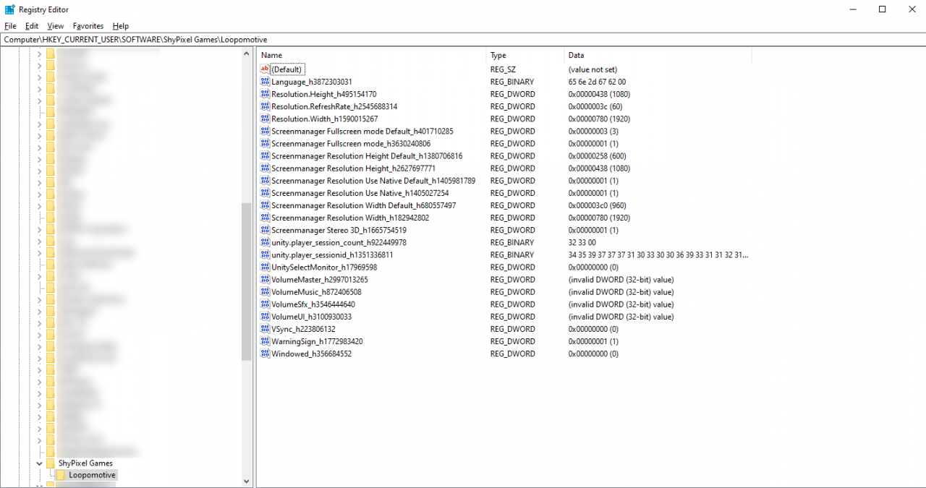Click the ShyPixel Games folder icon
Screen dimensions: 926x488
pyautogui.click(x=51, y=463)
